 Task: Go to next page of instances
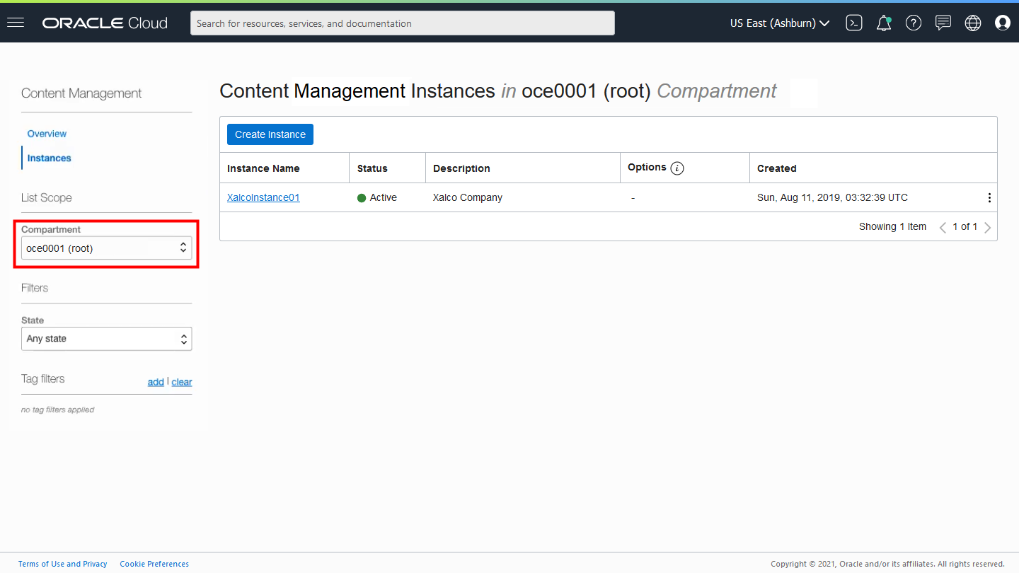988,227
